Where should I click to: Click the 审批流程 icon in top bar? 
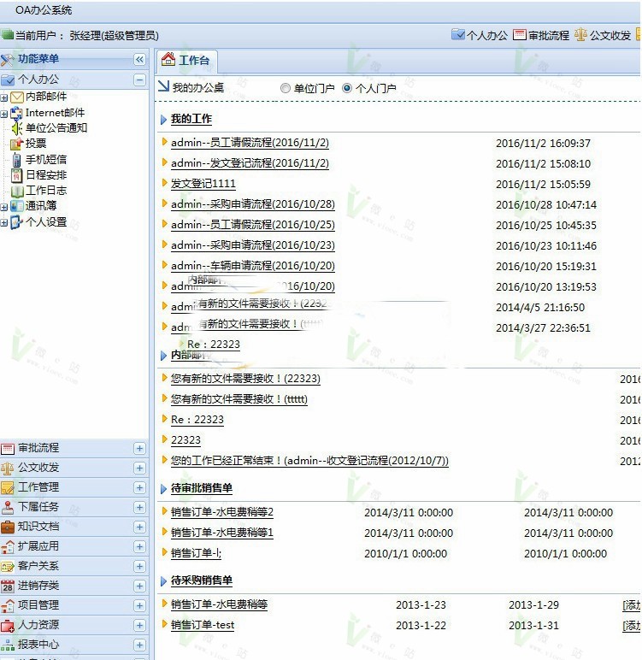pos(520,34)
